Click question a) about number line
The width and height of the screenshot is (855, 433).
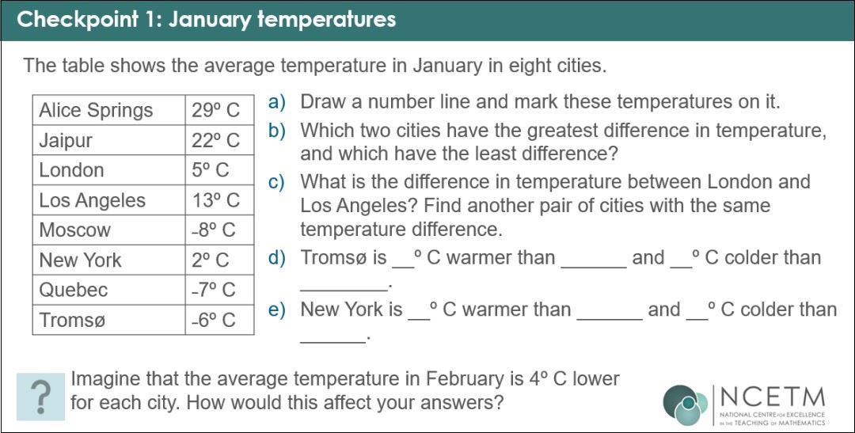click(524, 102)
